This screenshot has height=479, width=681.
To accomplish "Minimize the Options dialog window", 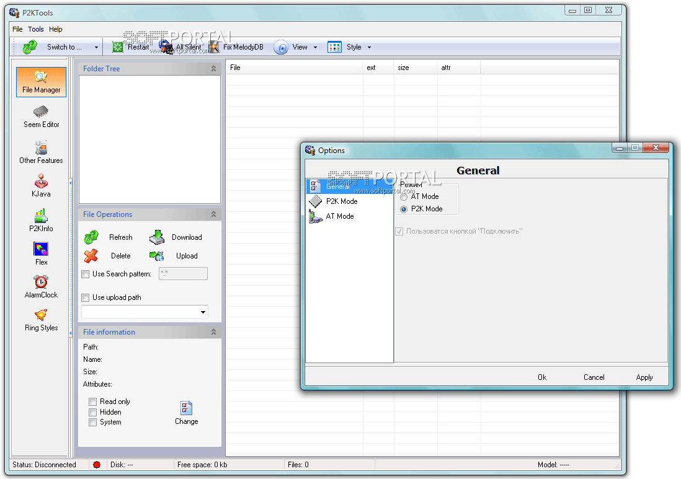I will click(x=620, y=148).
